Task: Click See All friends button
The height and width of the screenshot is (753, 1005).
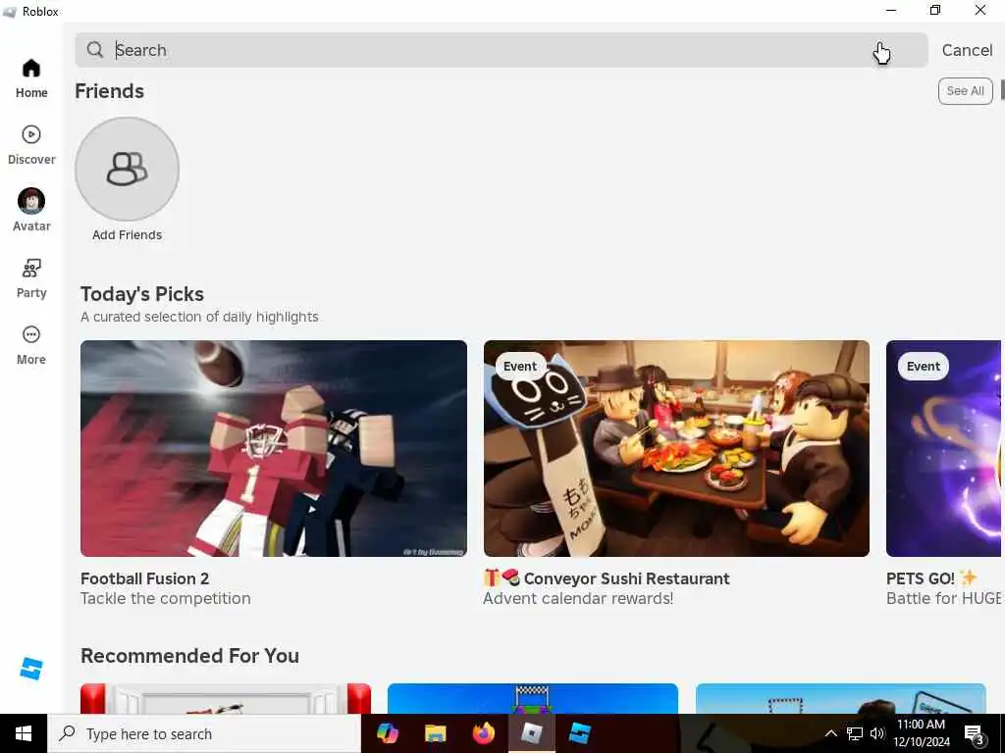Action: [966, 91]
